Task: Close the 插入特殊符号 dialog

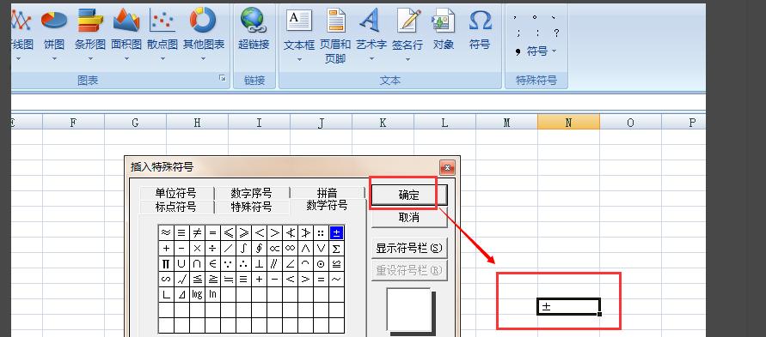Action: (x=447, y=167)
